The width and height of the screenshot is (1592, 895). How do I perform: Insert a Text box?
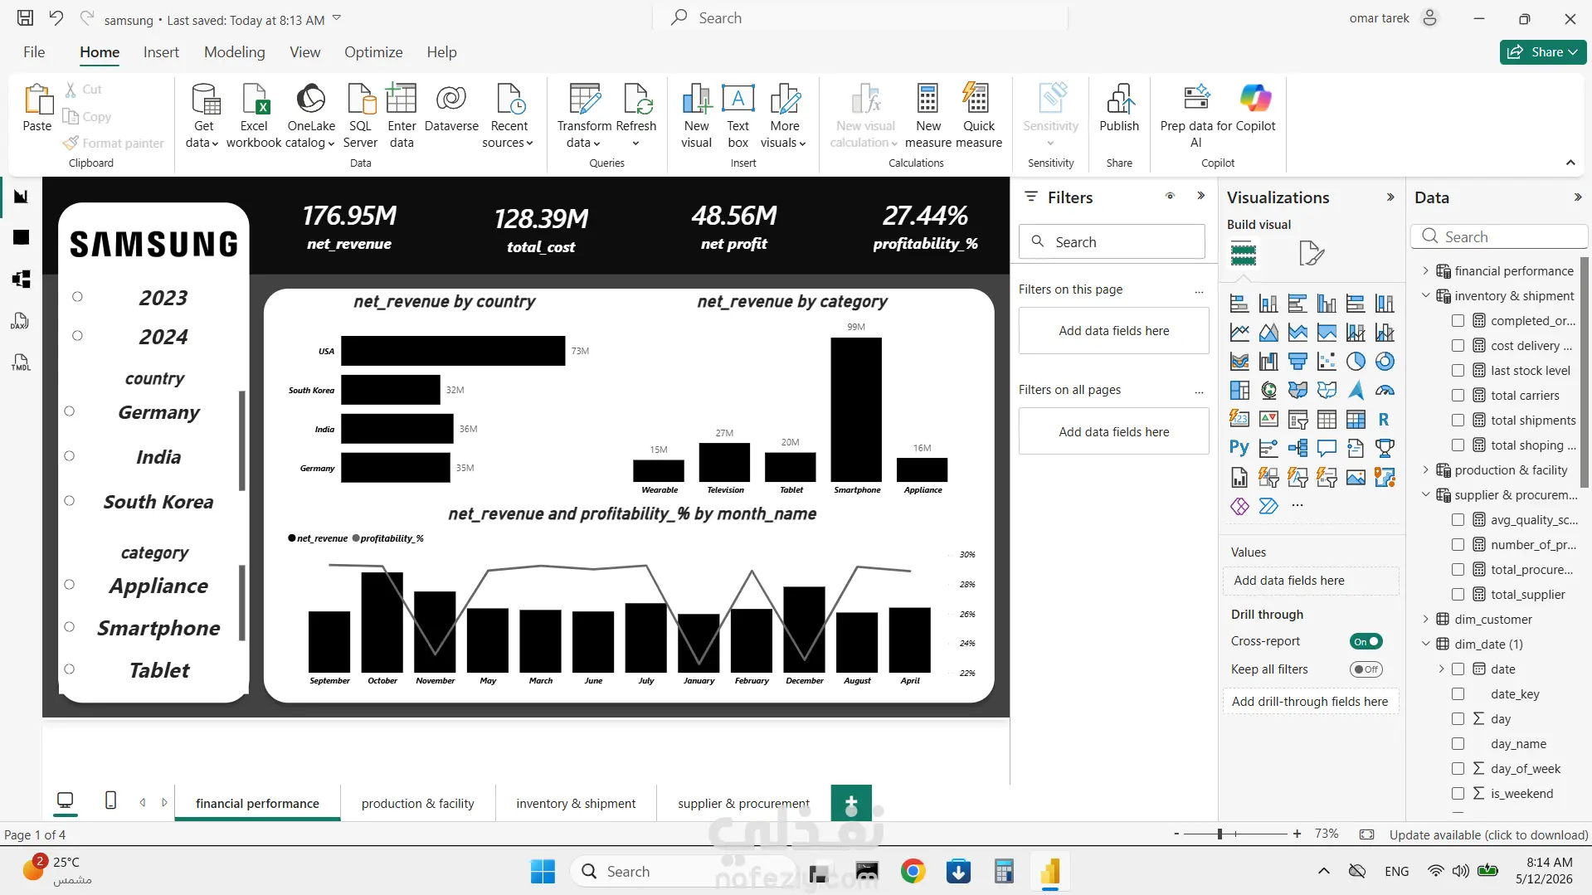pyautogui.click(x=738, y=116)
